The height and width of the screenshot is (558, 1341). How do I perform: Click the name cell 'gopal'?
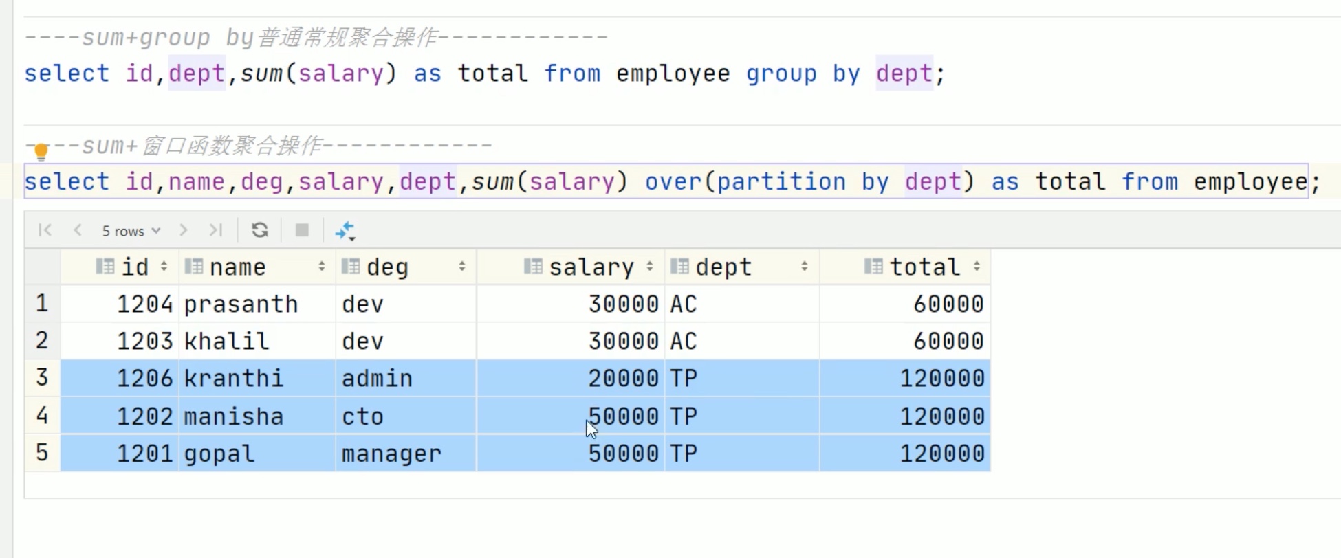[257, 453]
